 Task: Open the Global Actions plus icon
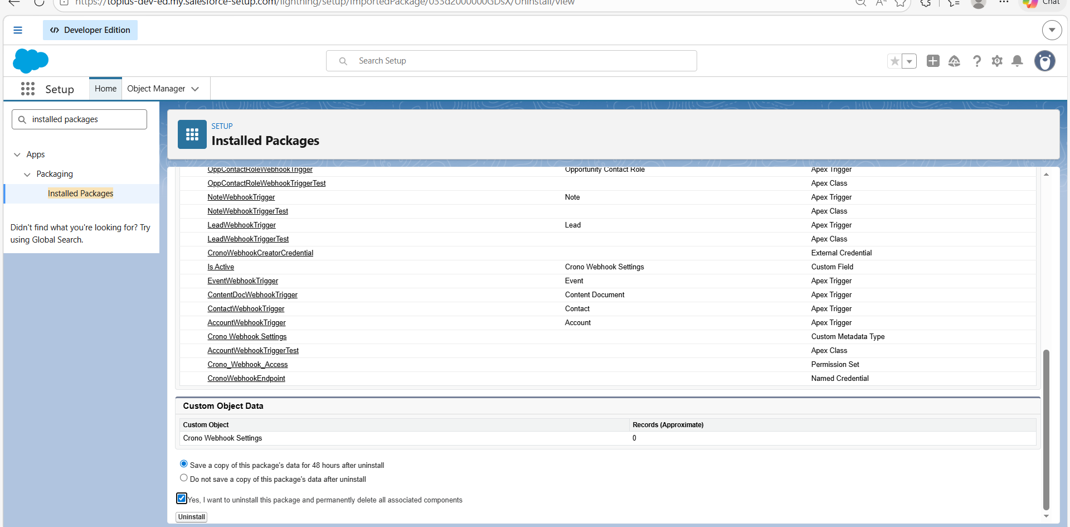(x=933, y=61)
